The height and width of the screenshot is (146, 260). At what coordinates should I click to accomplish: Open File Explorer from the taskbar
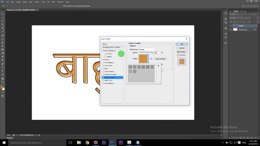pos(79,142)
